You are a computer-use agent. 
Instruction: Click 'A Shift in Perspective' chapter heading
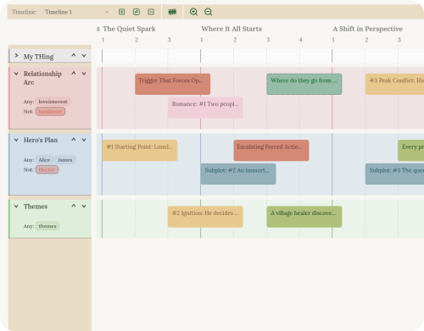click(x=368, y=29)
